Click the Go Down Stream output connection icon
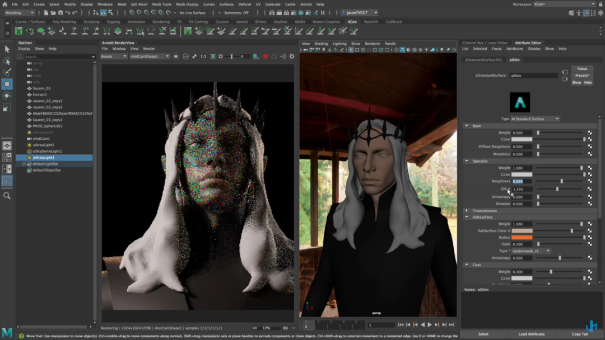This screenshot has width=605, height=340. point(565,79)
